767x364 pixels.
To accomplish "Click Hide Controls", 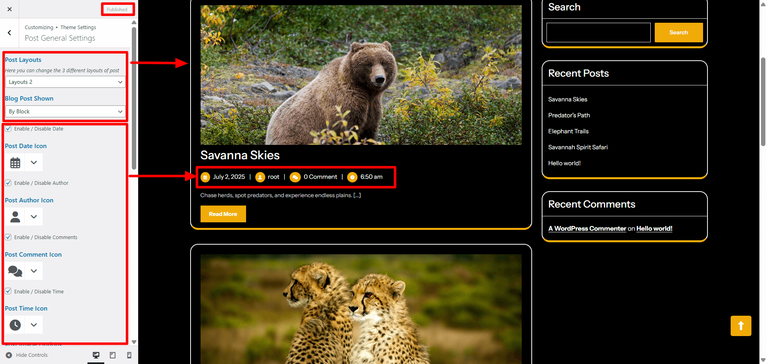I will 27,355.
